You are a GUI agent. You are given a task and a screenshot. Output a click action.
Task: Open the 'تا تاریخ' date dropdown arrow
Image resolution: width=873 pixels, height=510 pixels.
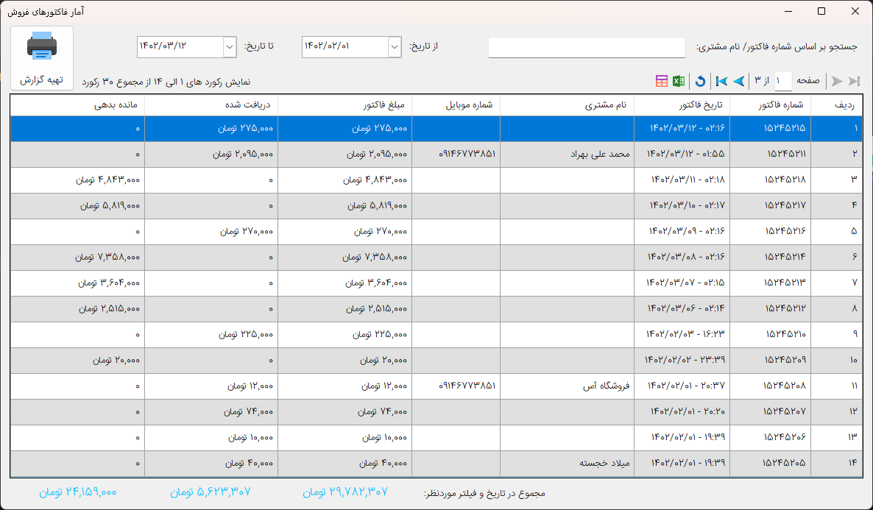pyautogui.click(x=230, y=47)
